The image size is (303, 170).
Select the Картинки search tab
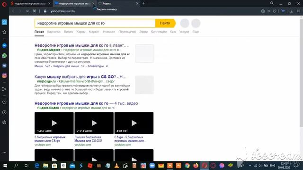(53, 32)
